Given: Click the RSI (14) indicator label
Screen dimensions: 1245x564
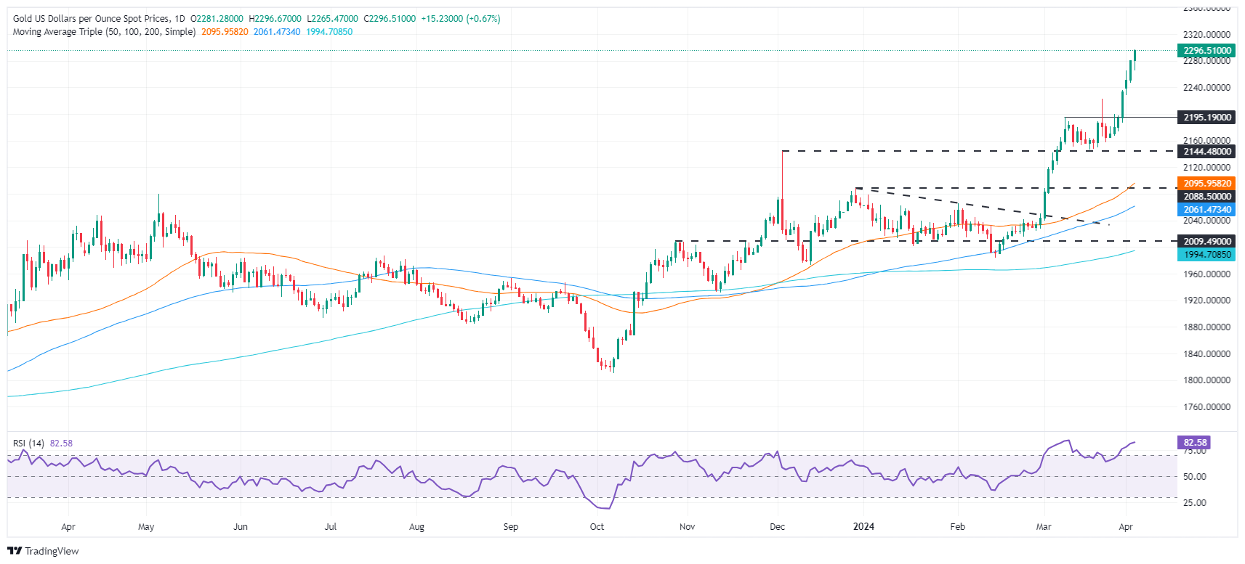Looking at the screenshot, I should [28, 444].
